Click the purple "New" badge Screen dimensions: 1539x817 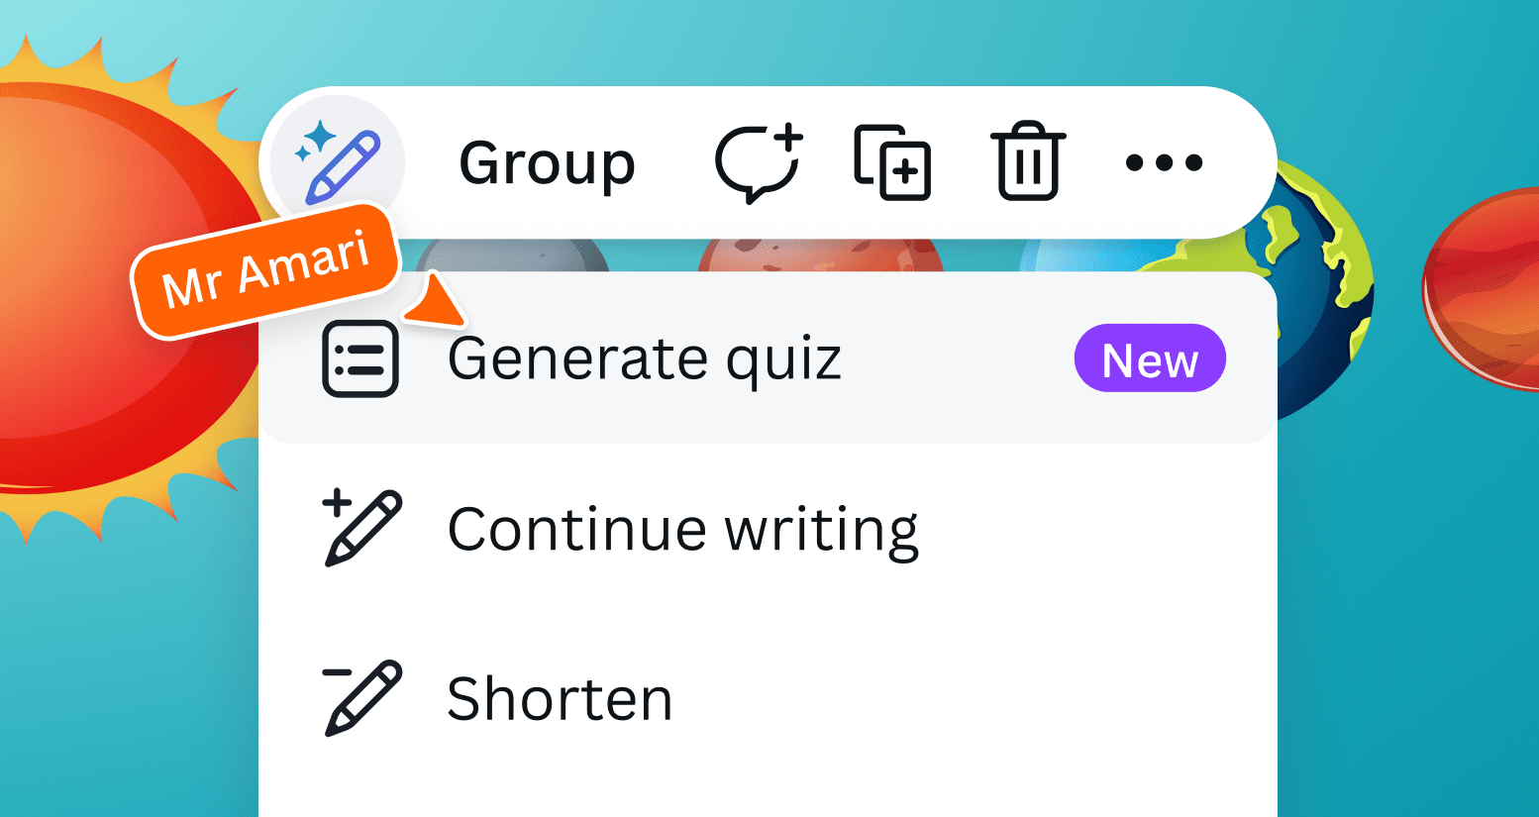[x=1150, y=358]
